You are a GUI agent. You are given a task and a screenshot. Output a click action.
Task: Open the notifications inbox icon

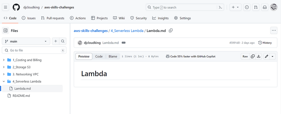(x=265, y=7)
